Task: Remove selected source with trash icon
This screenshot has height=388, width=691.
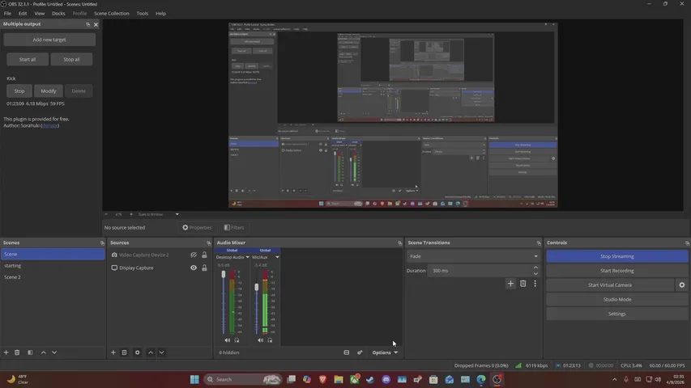Action: pyautogui.click(x=124, y=352)
